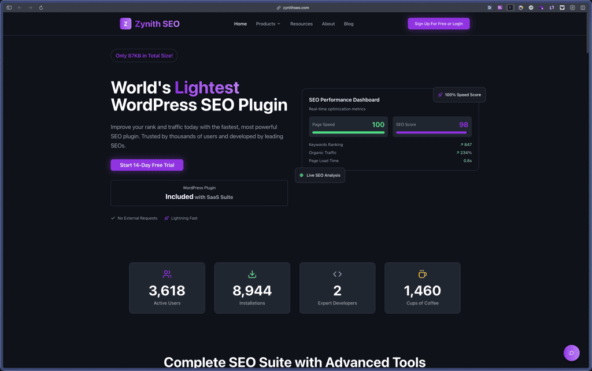Click the green Page Speed progress bar

pyautogui.click(x=348, y=132)
